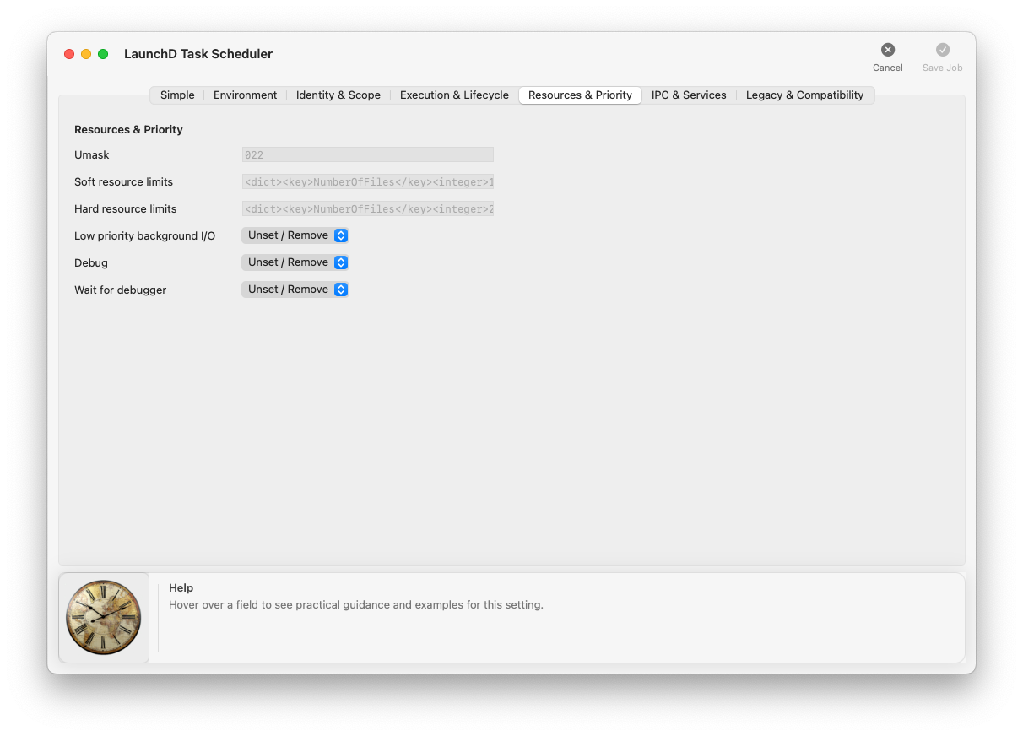Click the clock face thumbnail

coord(103,617)
